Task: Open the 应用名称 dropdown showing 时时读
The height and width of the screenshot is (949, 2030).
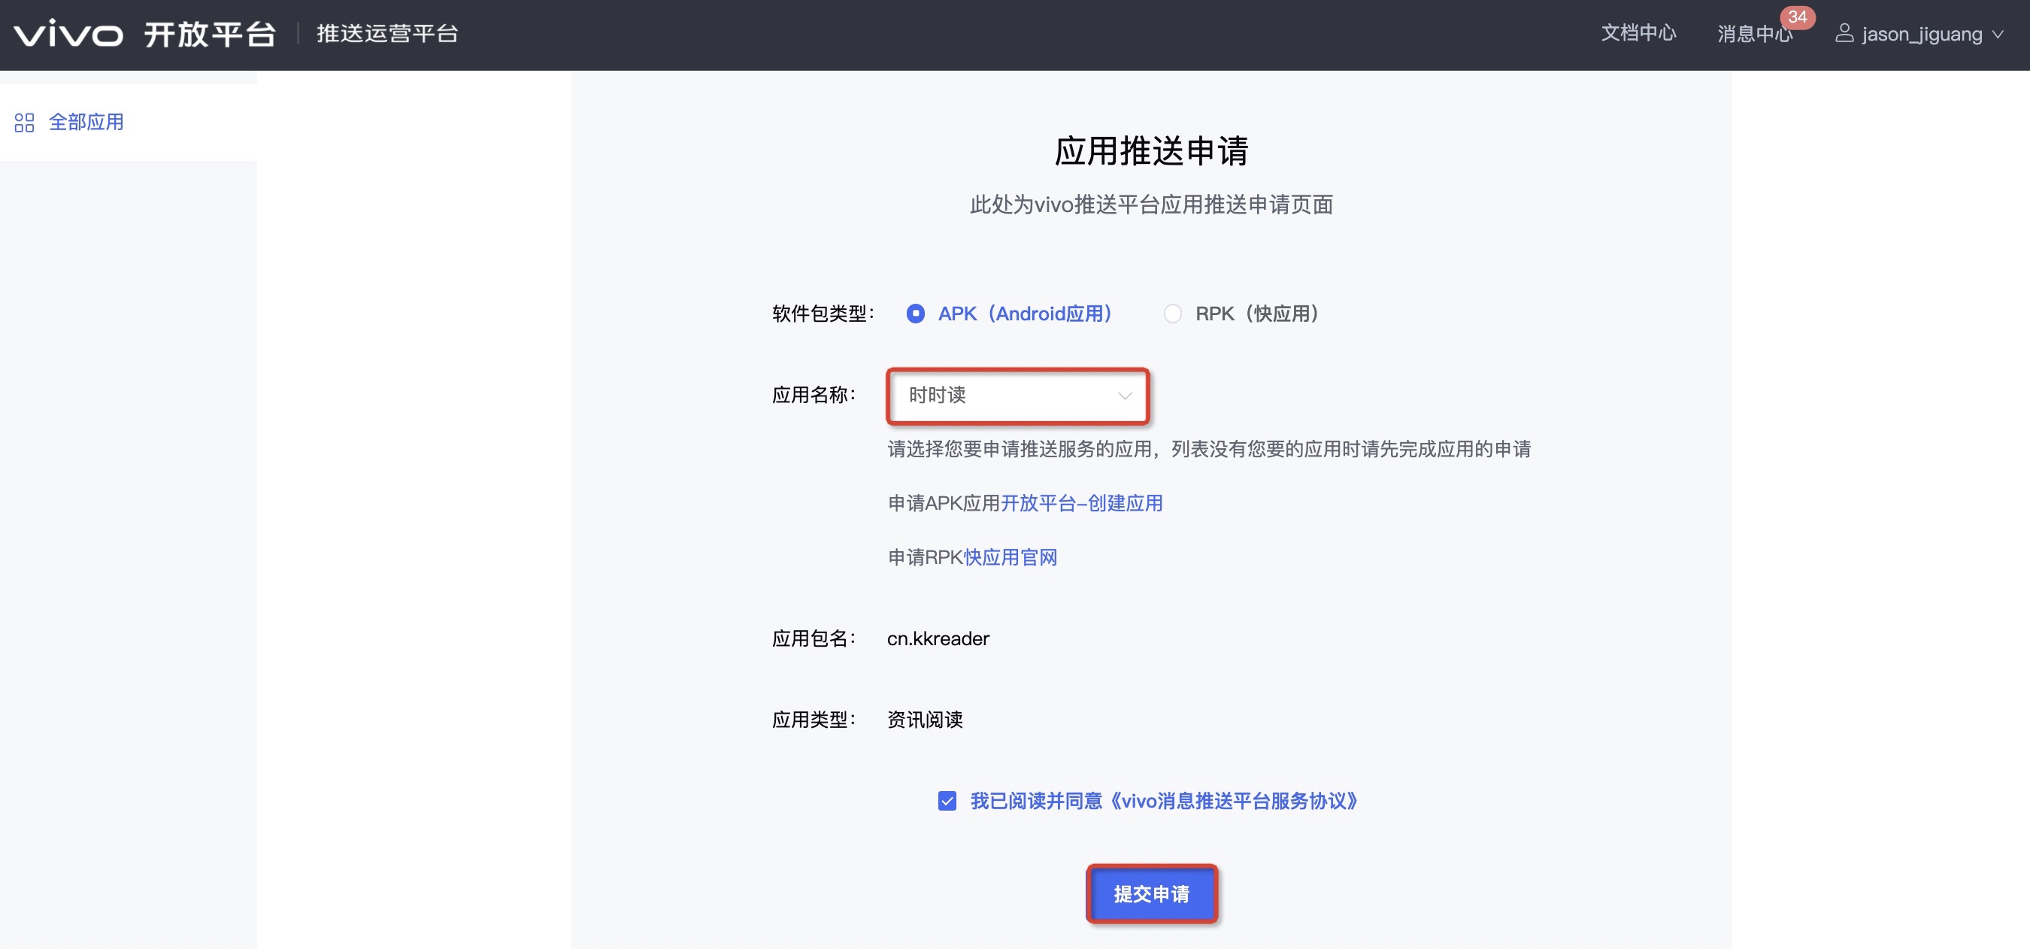Action: tap(1017, 396)
